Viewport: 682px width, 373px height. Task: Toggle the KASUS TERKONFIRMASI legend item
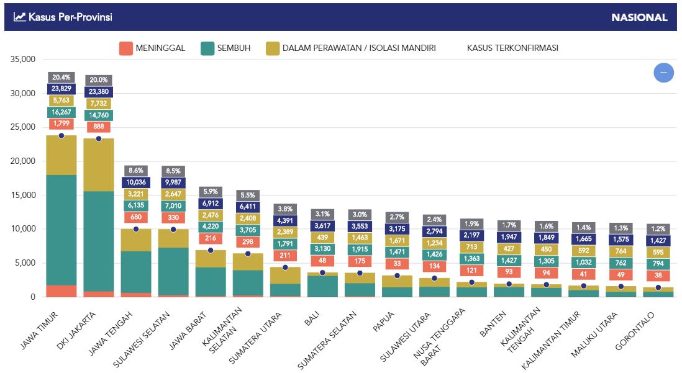tap(512, 48)
